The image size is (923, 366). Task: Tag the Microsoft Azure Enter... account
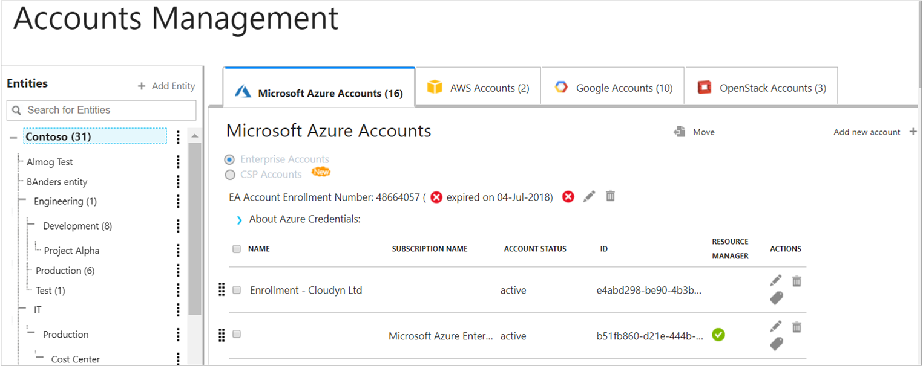tap(777, 344)
